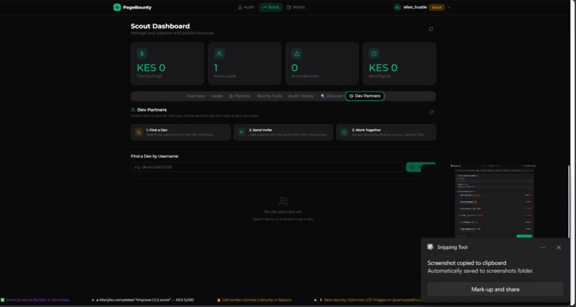Click the warning icon in Active Bounties card
576x307 pixels.
point(297,54)
